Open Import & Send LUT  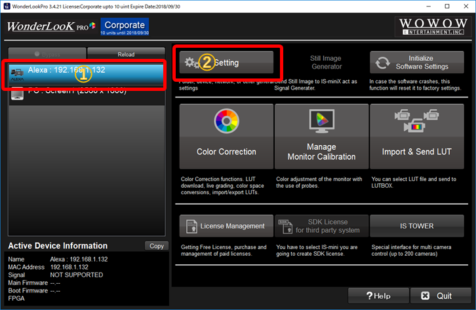(x=416, y=136)
